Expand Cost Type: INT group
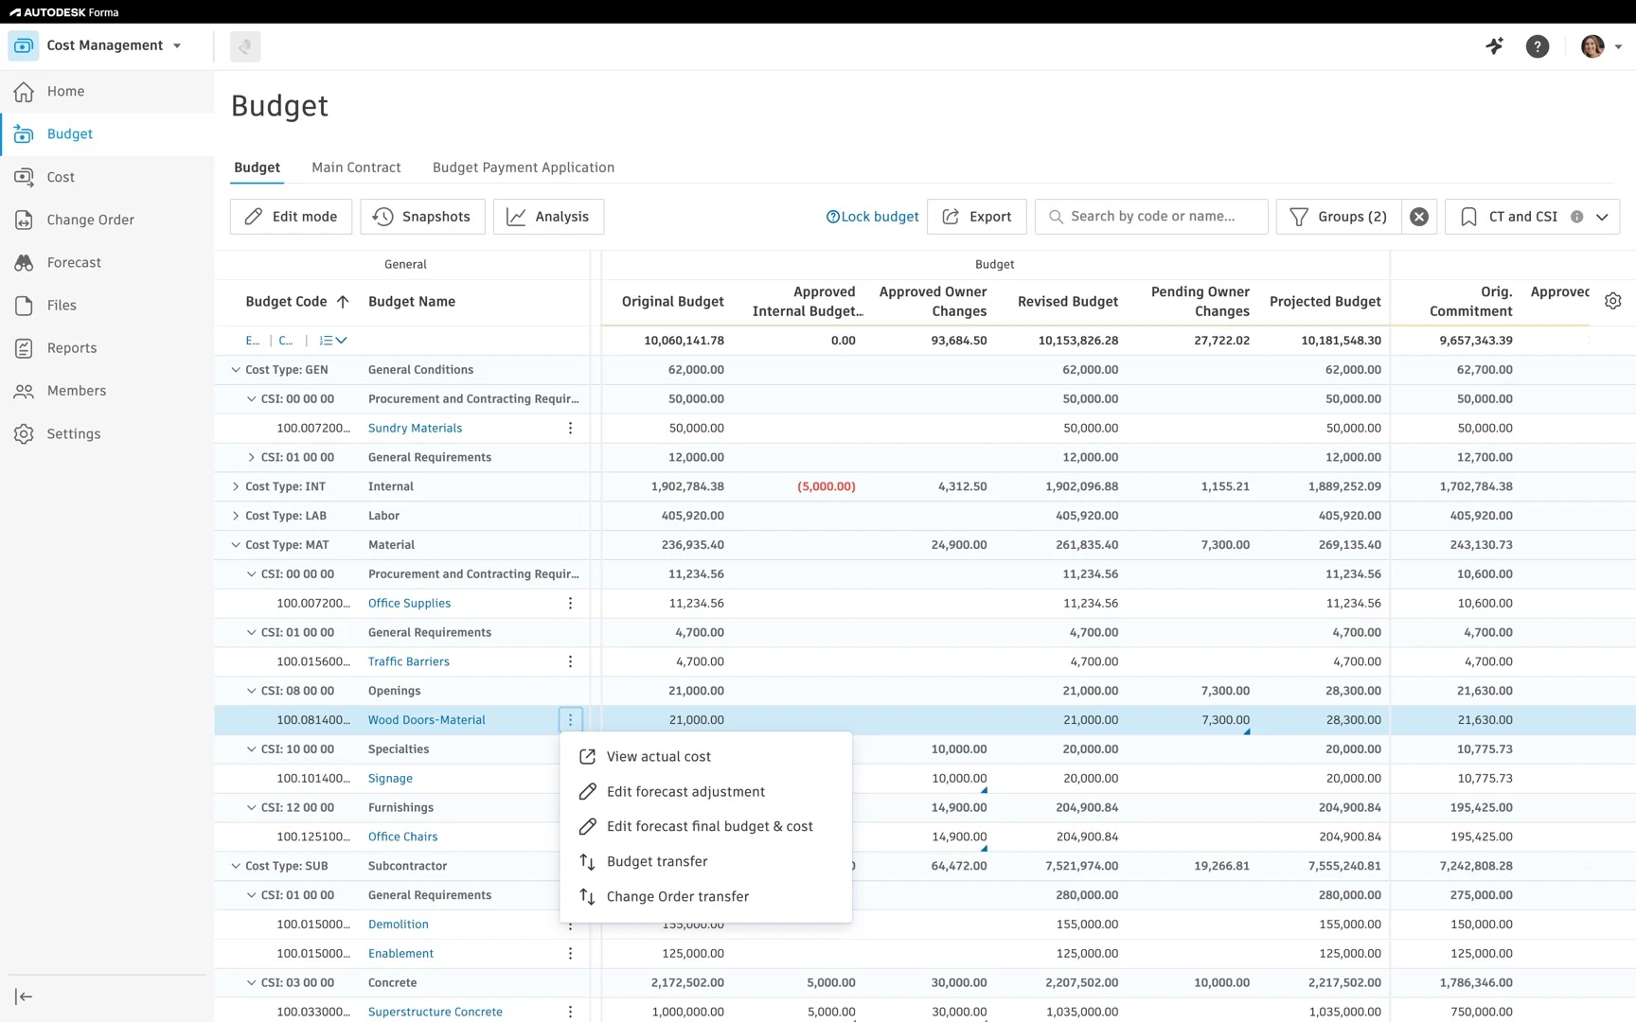This screenshot has height=1022, width=1636. click(236, 486)
